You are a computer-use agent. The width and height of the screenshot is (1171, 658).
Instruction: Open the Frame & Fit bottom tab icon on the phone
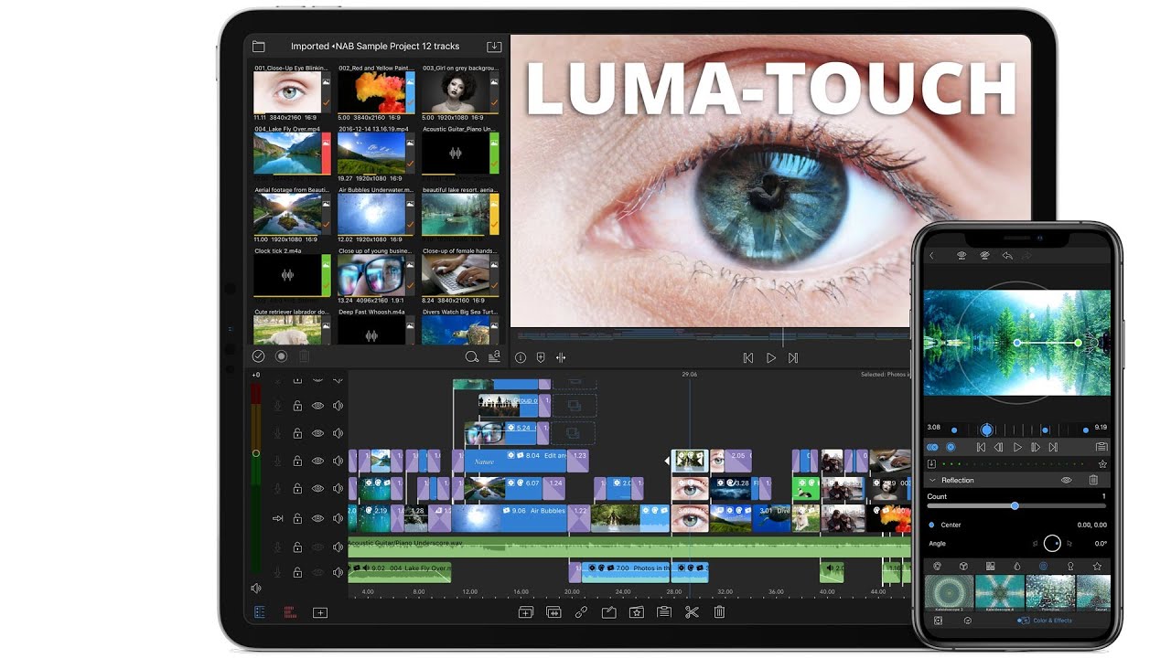pyautogui.click(x=938, y=621)
